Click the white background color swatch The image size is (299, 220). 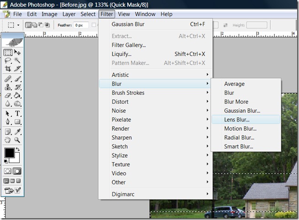[x=17, y=160]
